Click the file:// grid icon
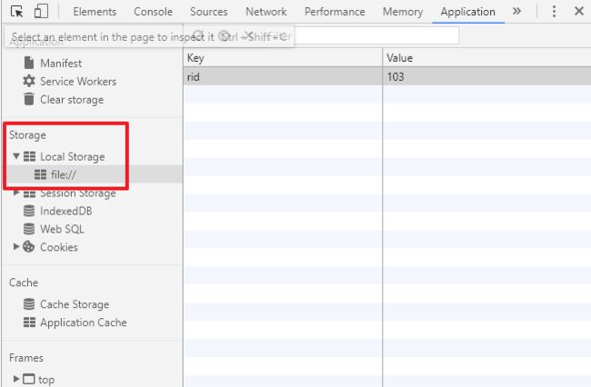The image size is (591, 387). [40, 174]
